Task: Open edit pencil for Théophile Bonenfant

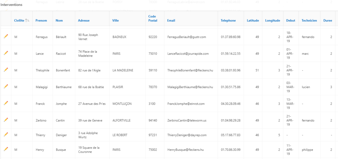Action: tap(6, 69)
